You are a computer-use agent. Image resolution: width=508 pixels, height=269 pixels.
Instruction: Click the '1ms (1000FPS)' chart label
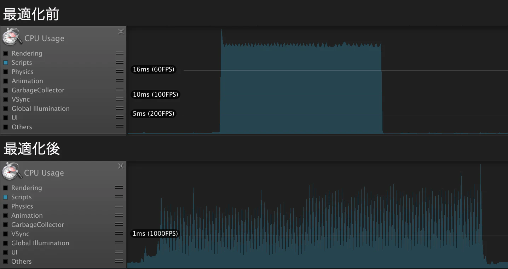pyautogui.click(x=155, y=234)
